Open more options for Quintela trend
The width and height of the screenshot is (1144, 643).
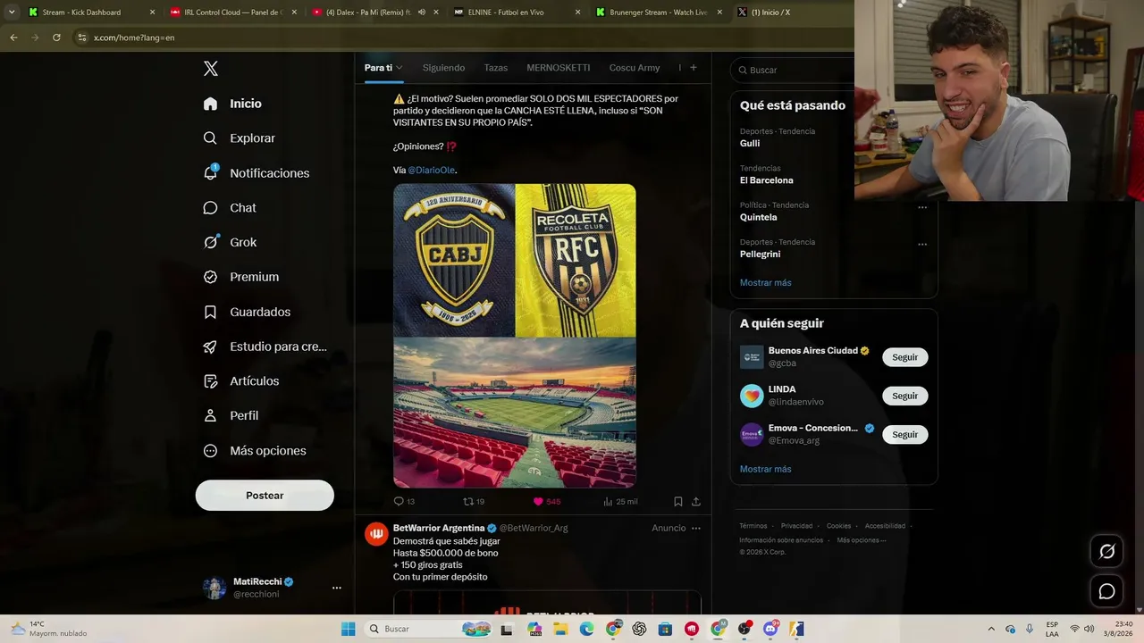[x=922, y=207]
